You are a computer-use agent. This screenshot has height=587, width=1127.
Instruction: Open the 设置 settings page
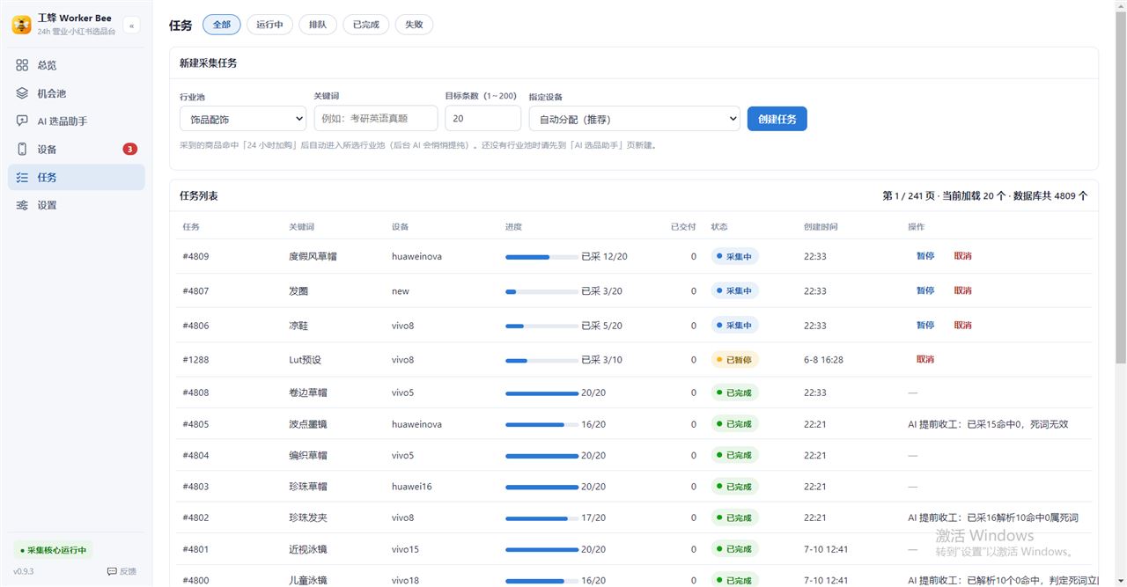76,205
